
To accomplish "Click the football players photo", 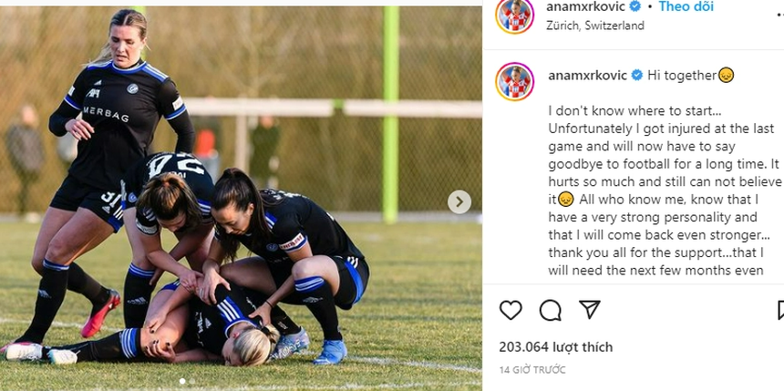I will tap(241, 199).
